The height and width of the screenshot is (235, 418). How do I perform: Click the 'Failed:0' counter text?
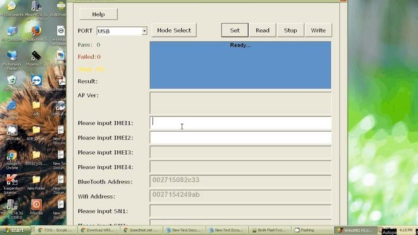point(89,57)
